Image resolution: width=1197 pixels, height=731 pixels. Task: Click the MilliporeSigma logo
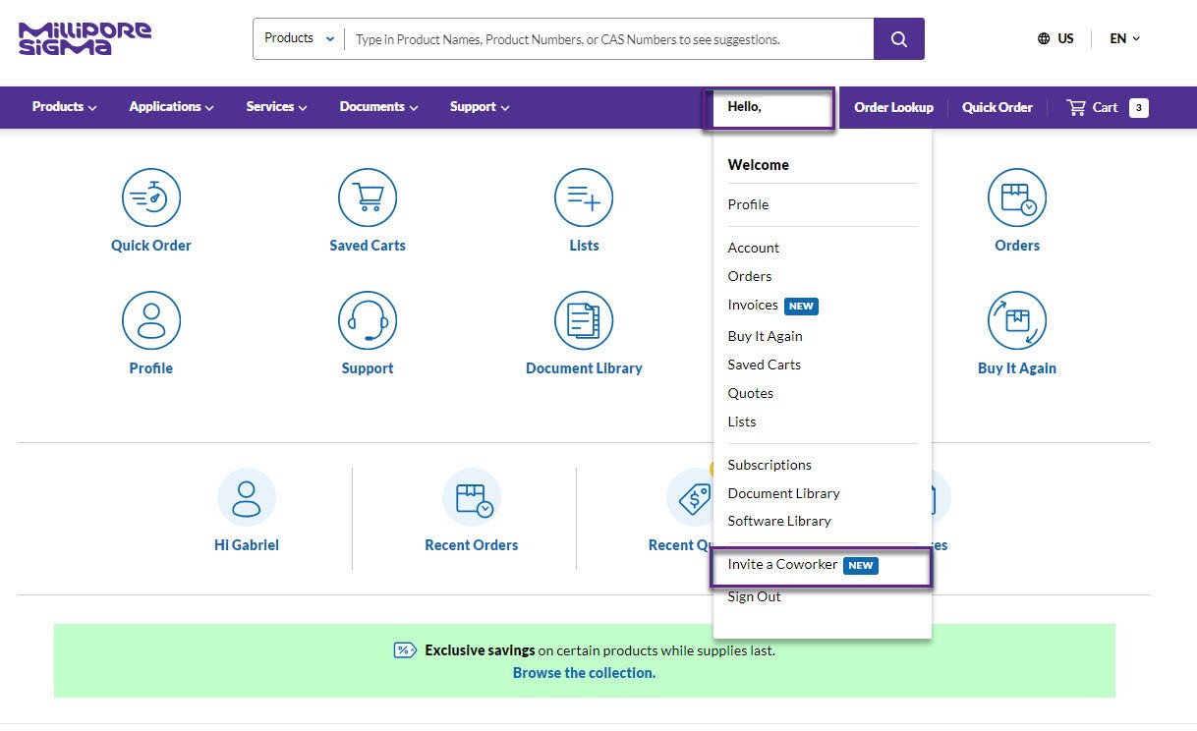pyautogui.click(x=84, y=37)
